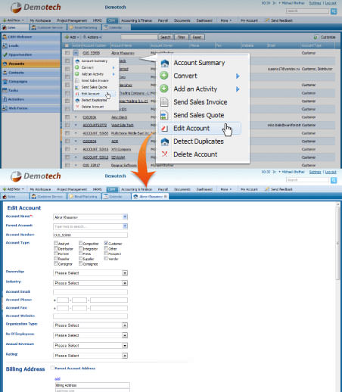Click the Activities icon in the sidebar

pyautogui.click(x=5, y=99)
